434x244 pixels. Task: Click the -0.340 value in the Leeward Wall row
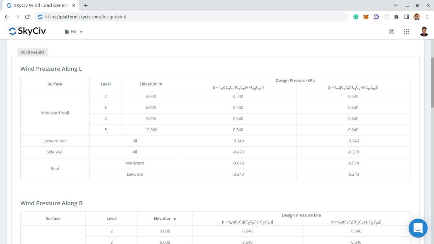click(238, 141)
